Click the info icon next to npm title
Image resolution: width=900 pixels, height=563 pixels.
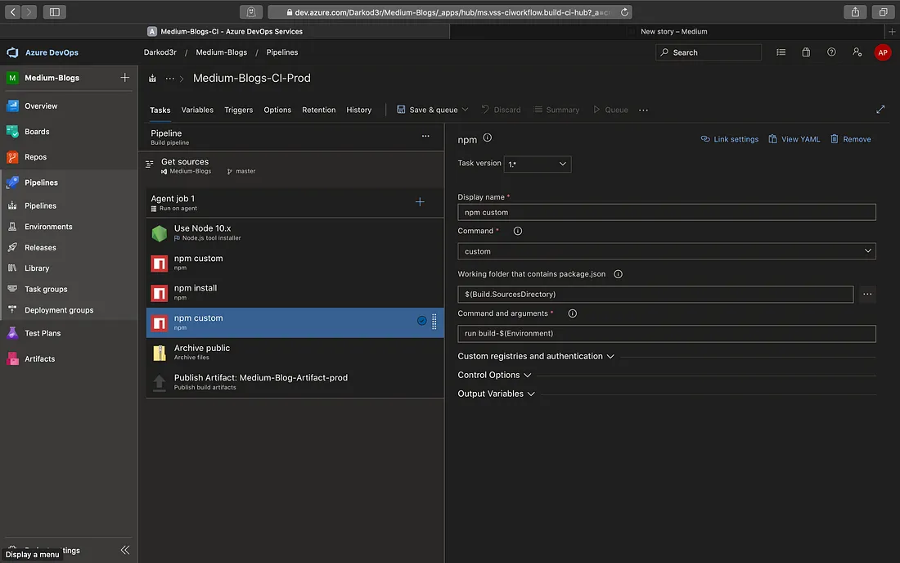click(x=488, y=137)
